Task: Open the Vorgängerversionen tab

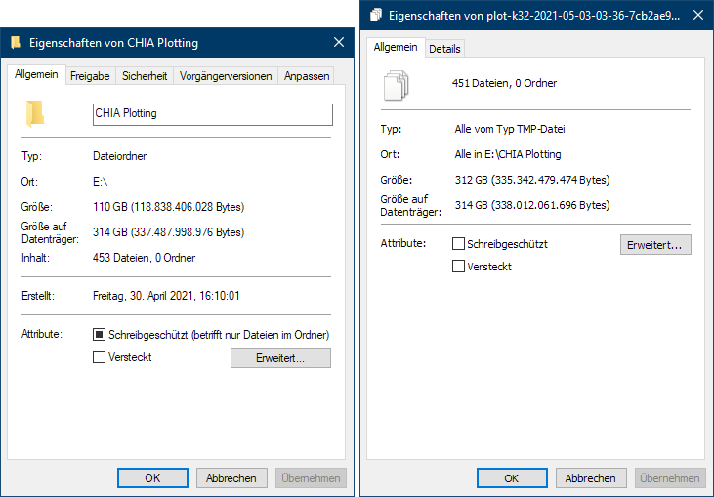Action: click(x=226, y=76)
